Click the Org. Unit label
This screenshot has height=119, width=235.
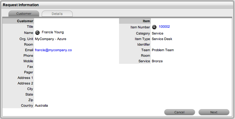click(26, 39)
